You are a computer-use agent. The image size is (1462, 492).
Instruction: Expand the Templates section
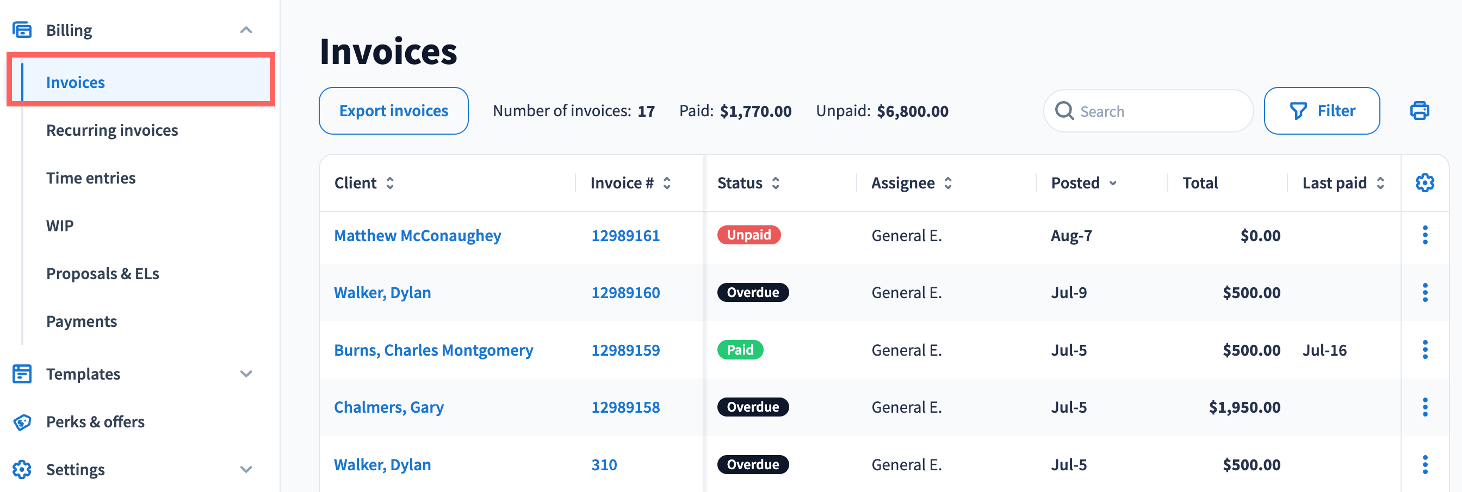(x=246, y=374)
